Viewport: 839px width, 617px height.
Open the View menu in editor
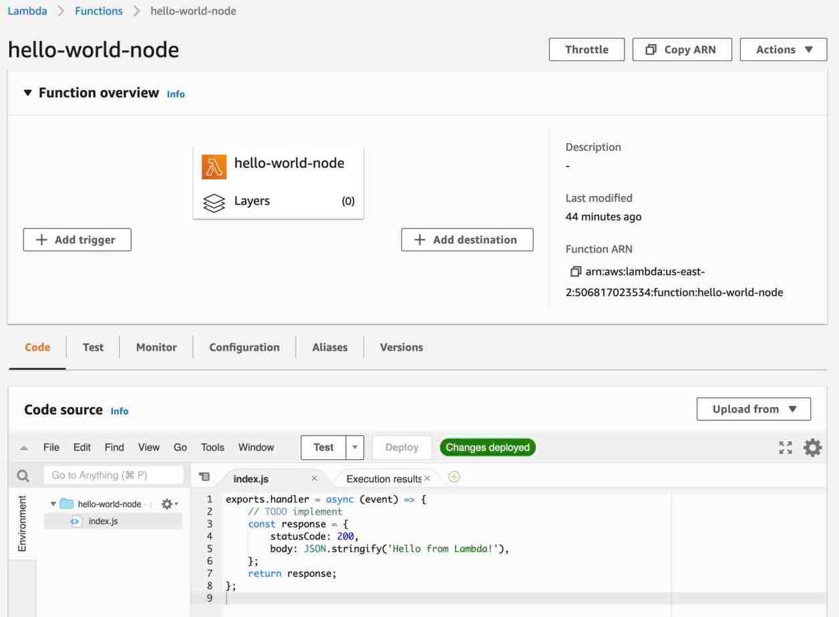pyautogui.click(x=149, y=447)
